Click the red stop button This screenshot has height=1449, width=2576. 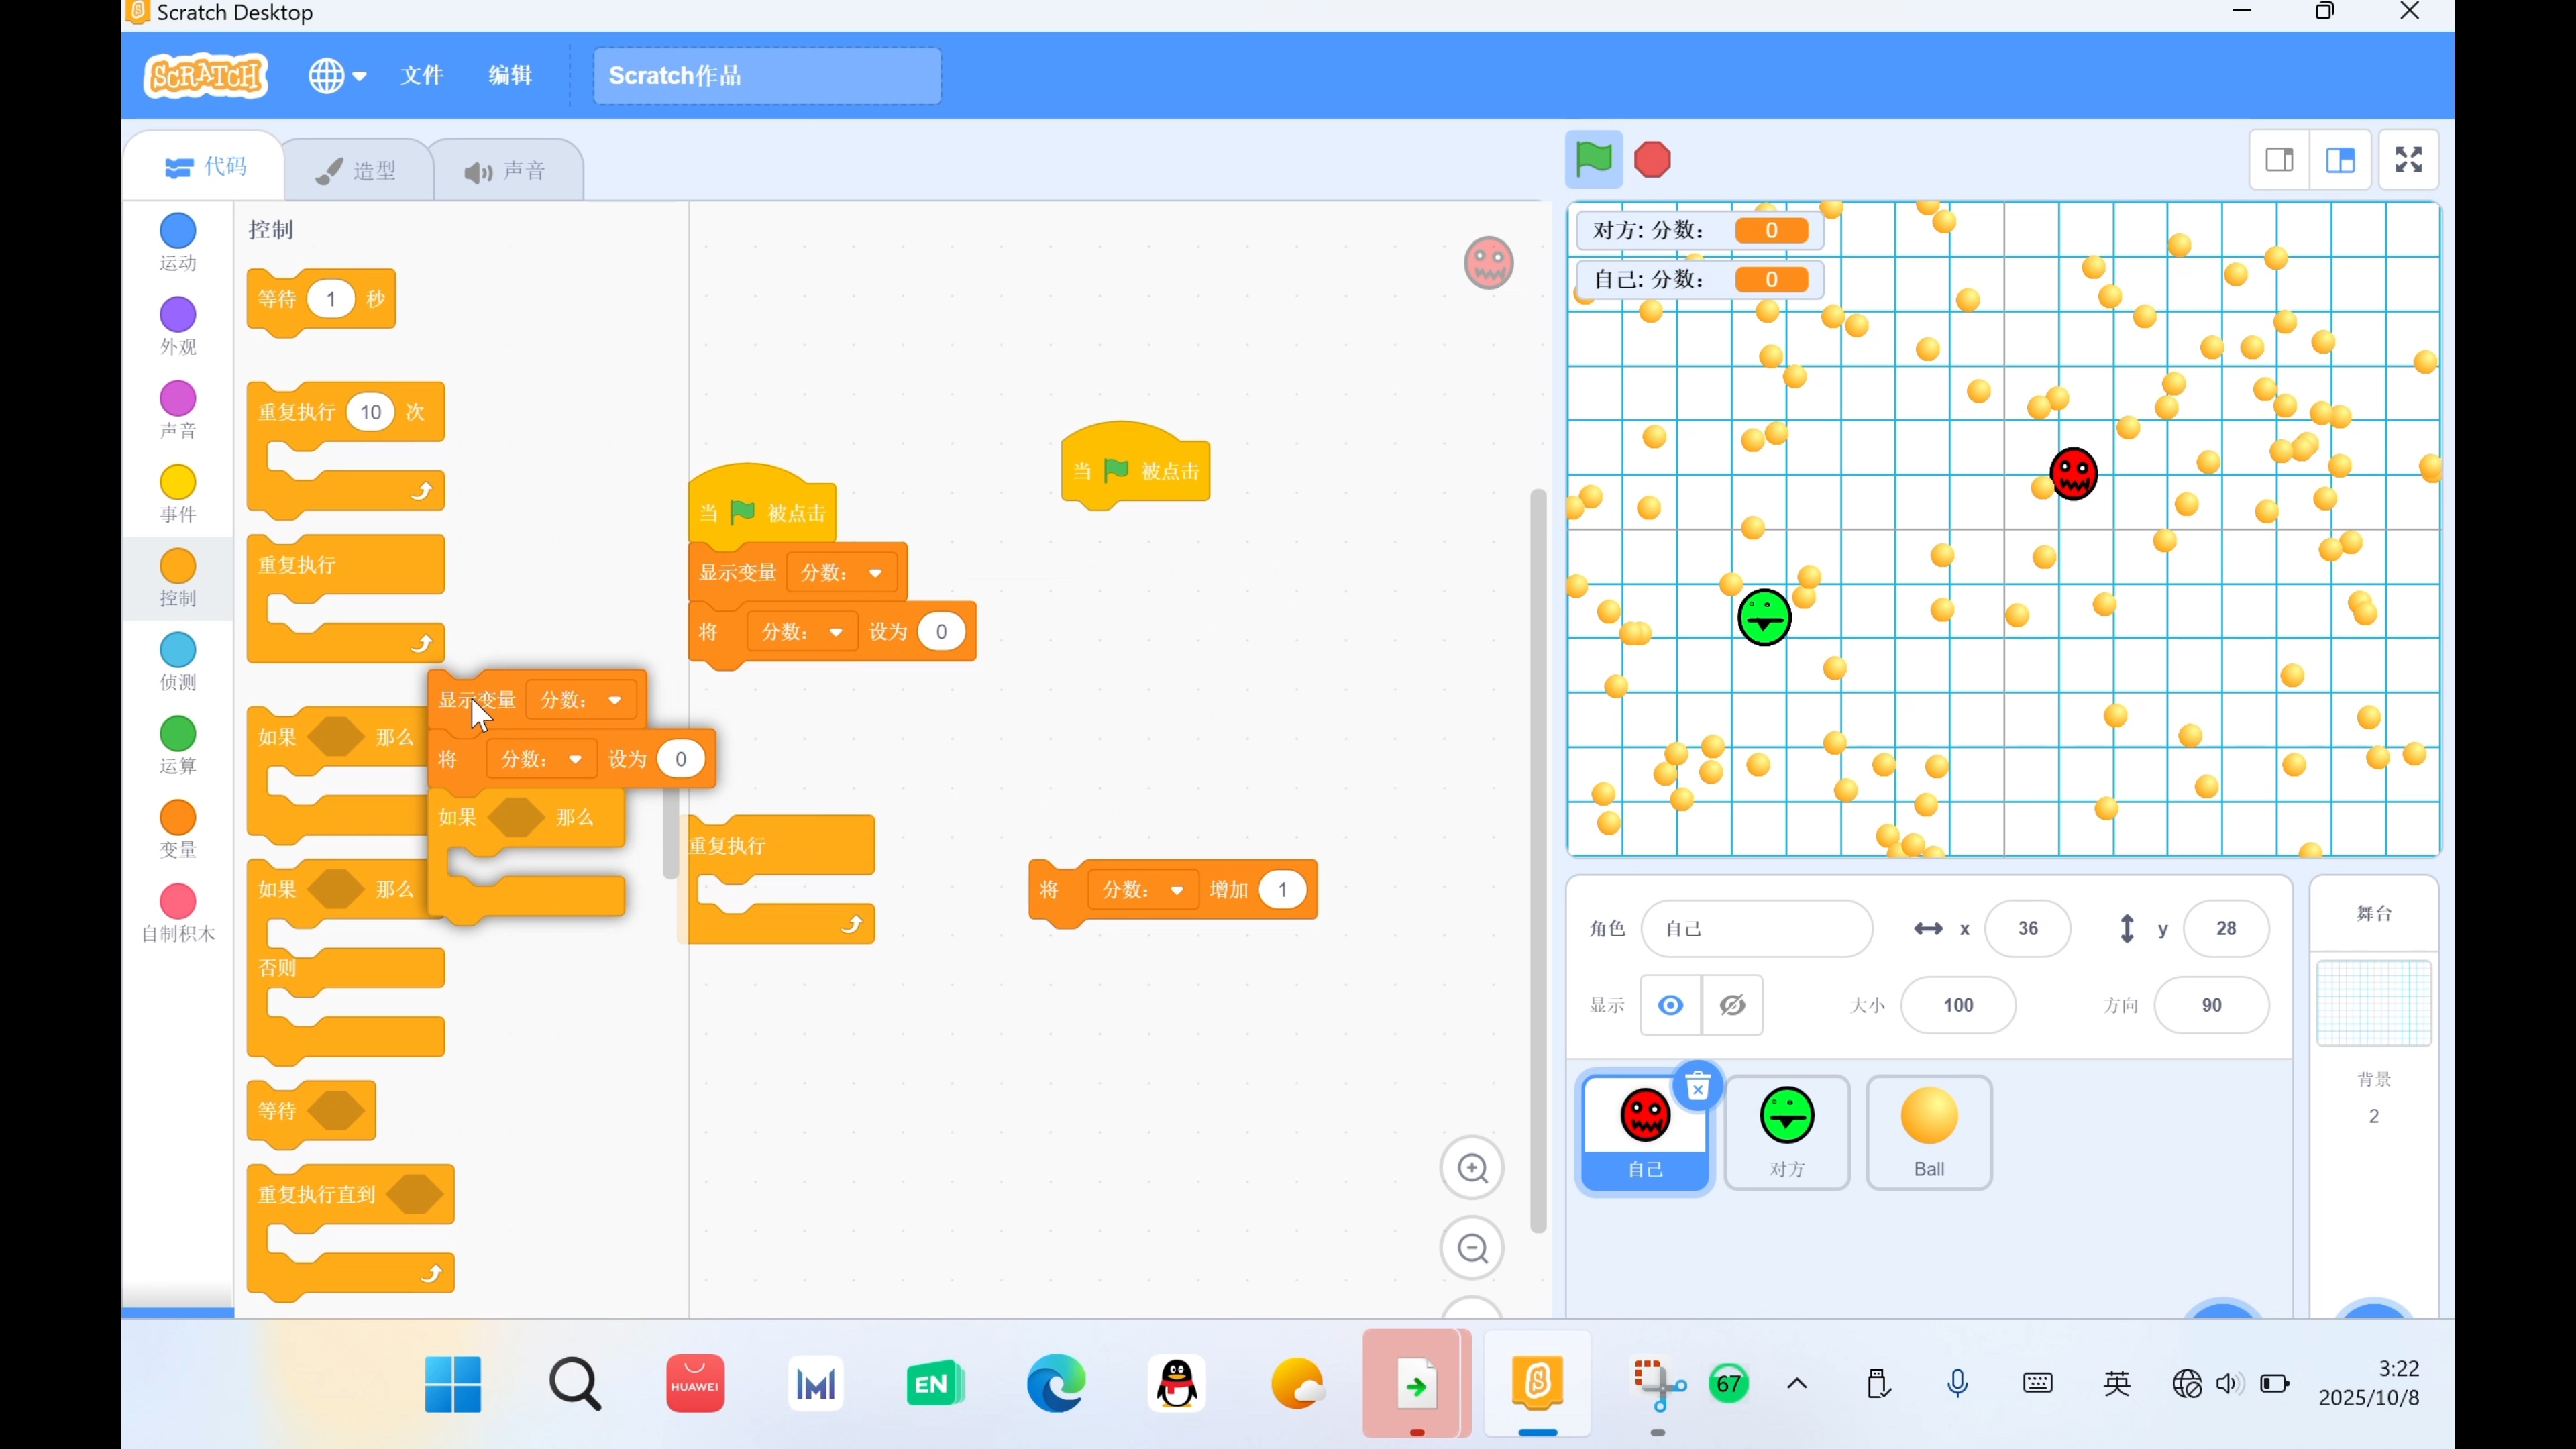[x=1652, y=160]
